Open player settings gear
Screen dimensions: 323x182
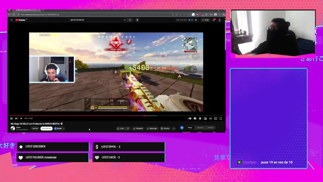click(x=200, y=118)
